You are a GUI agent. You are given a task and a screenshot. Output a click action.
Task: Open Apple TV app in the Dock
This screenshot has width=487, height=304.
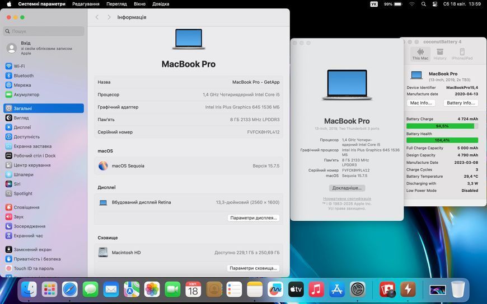pos(296,289)
